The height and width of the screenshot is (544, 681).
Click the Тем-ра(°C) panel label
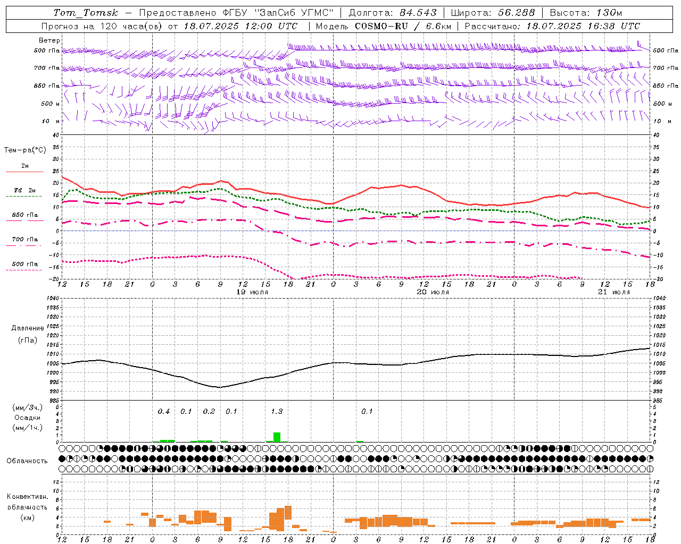pos(25,150)
